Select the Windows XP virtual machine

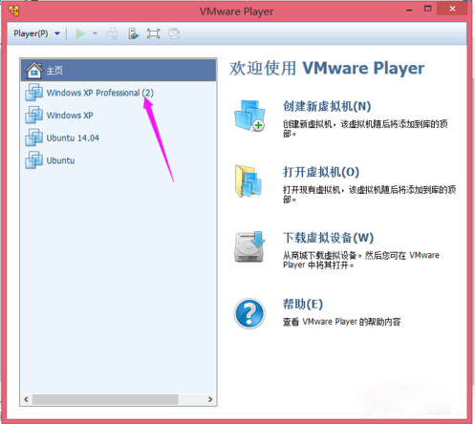click(x=119, y=116)
